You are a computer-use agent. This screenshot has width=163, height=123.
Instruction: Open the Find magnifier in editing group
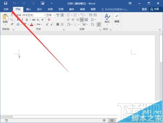point(117,16)
